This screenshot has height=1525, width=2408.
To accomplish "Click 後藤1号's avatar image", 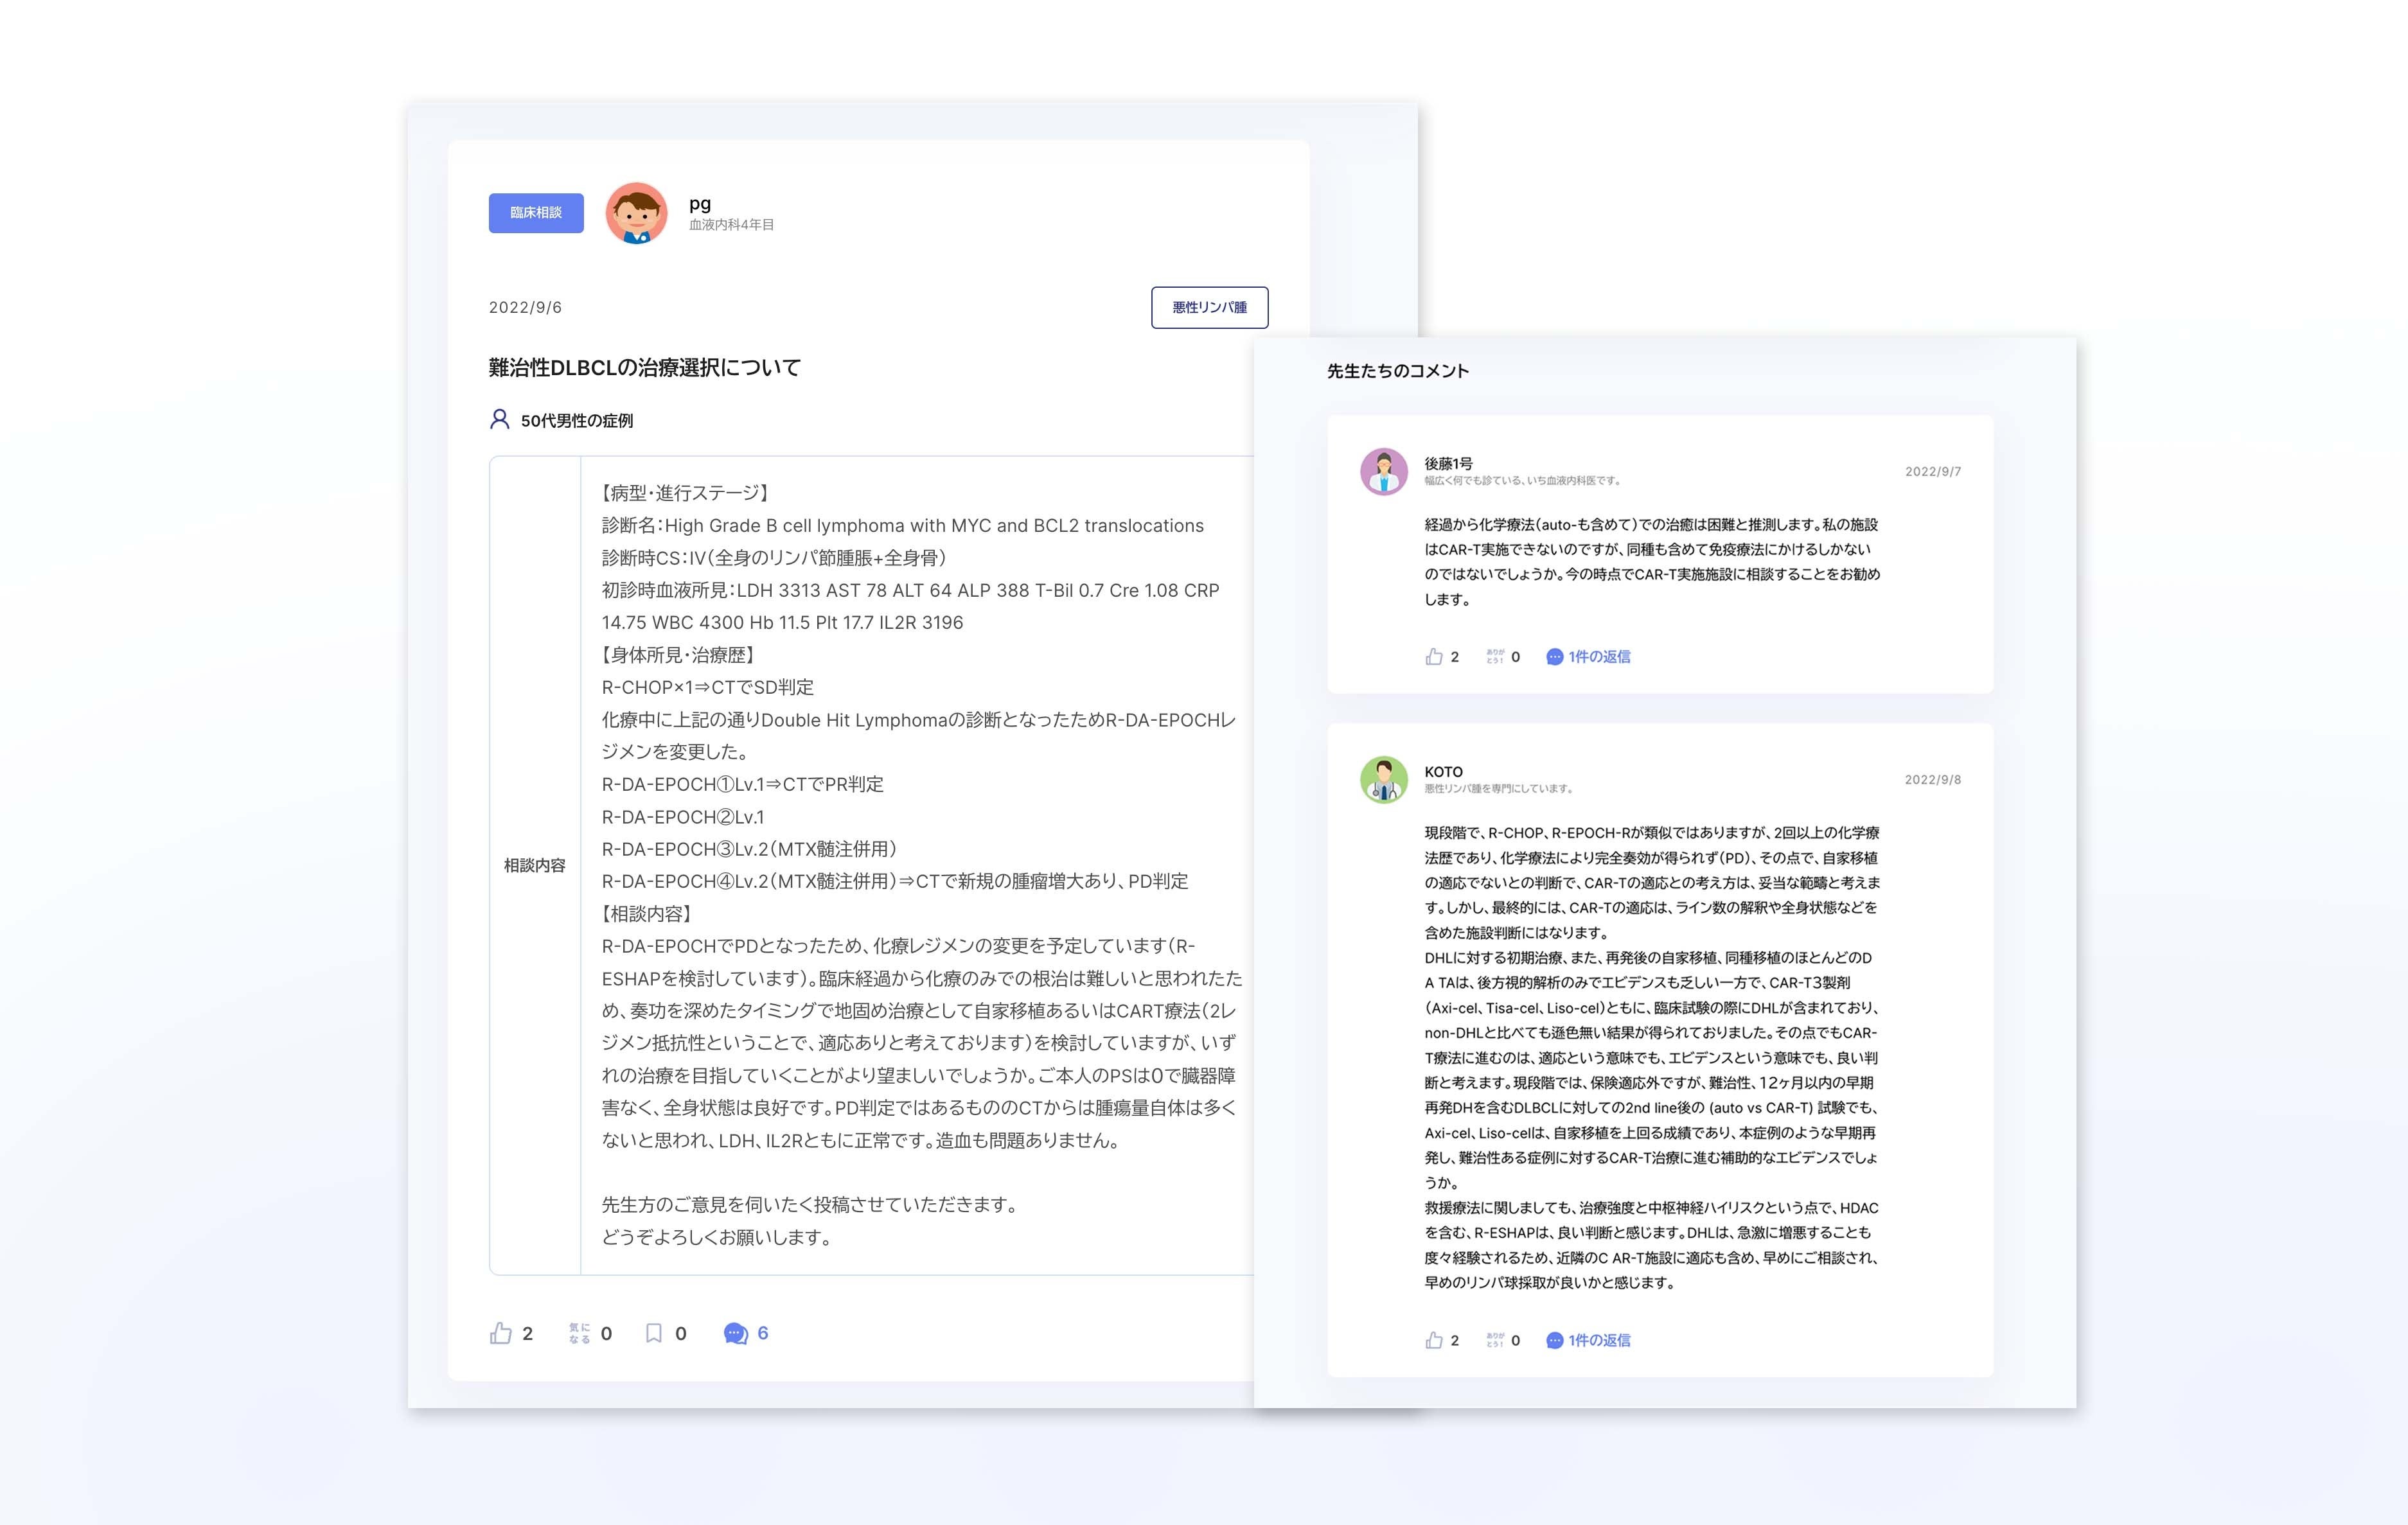I will point(1384,471).
